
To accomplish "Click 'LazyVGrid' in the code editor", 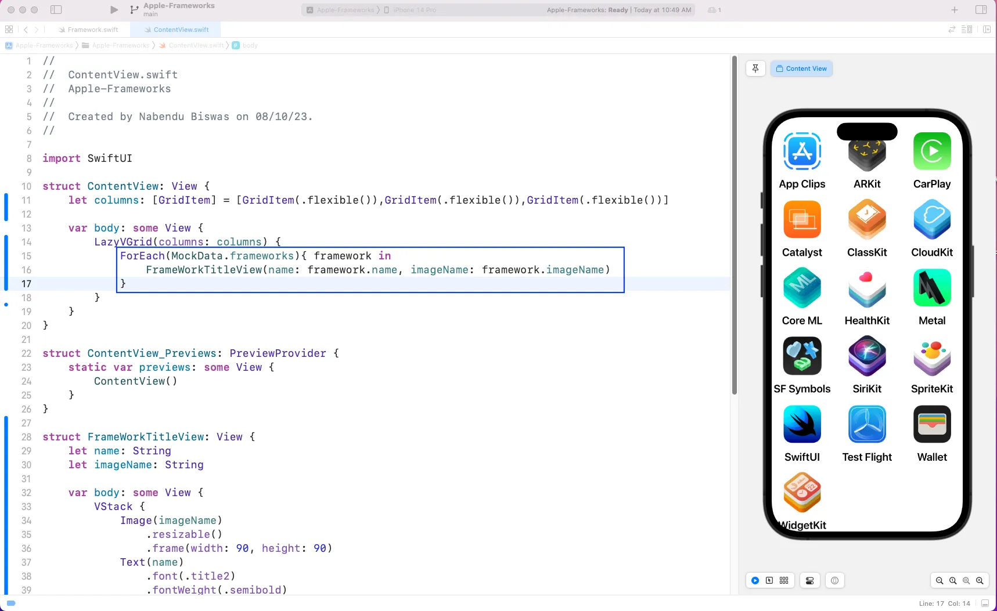I will (123, 242).
